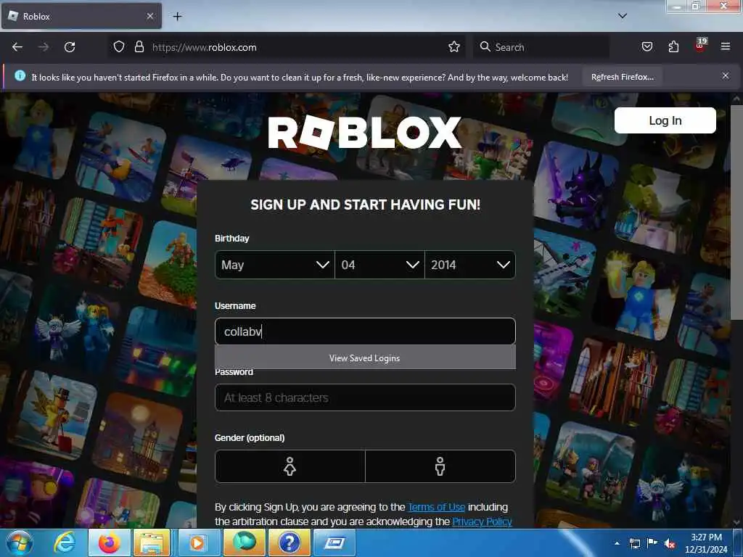The height and width of the screenshot is (557, 743).
Task: Click the page vertical scrollbar
Action: coord(736,213)
